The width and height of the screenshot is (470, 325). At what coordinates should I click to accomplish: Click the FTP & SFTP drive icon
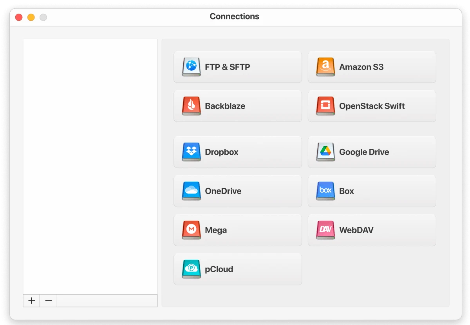click(192, 67)
